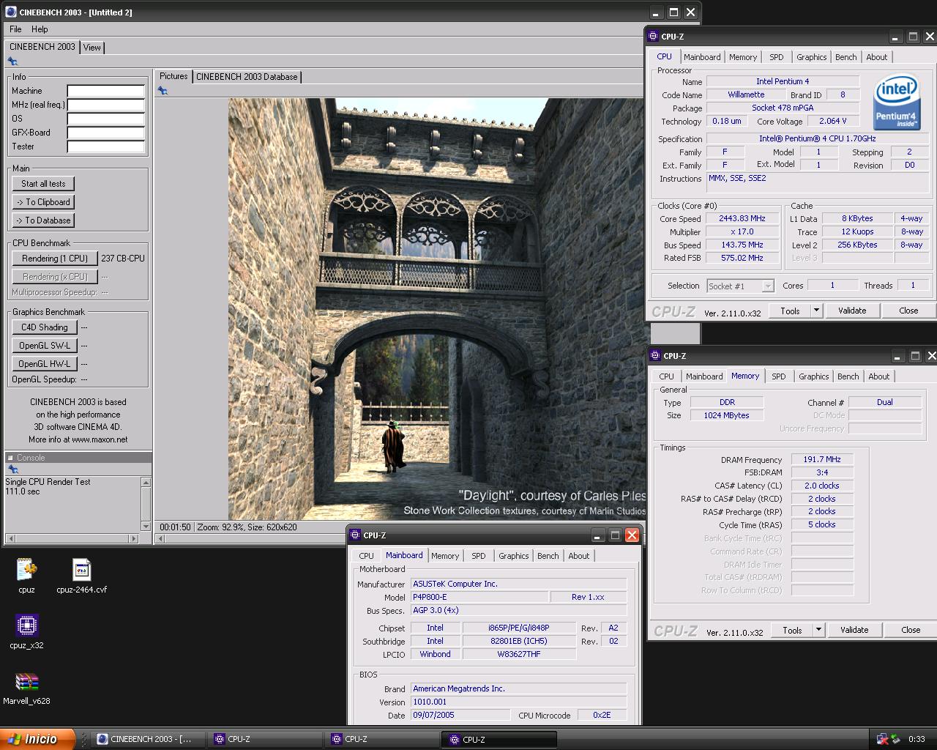Click Validate in top CPU-Z window

pyautogui.click(x=851, y=311)
